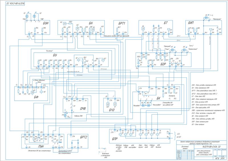This screenshot has width=228, height=161.
Task: Select the ОМВ block title
Action: pyautogui.click(x=83, y=108)
